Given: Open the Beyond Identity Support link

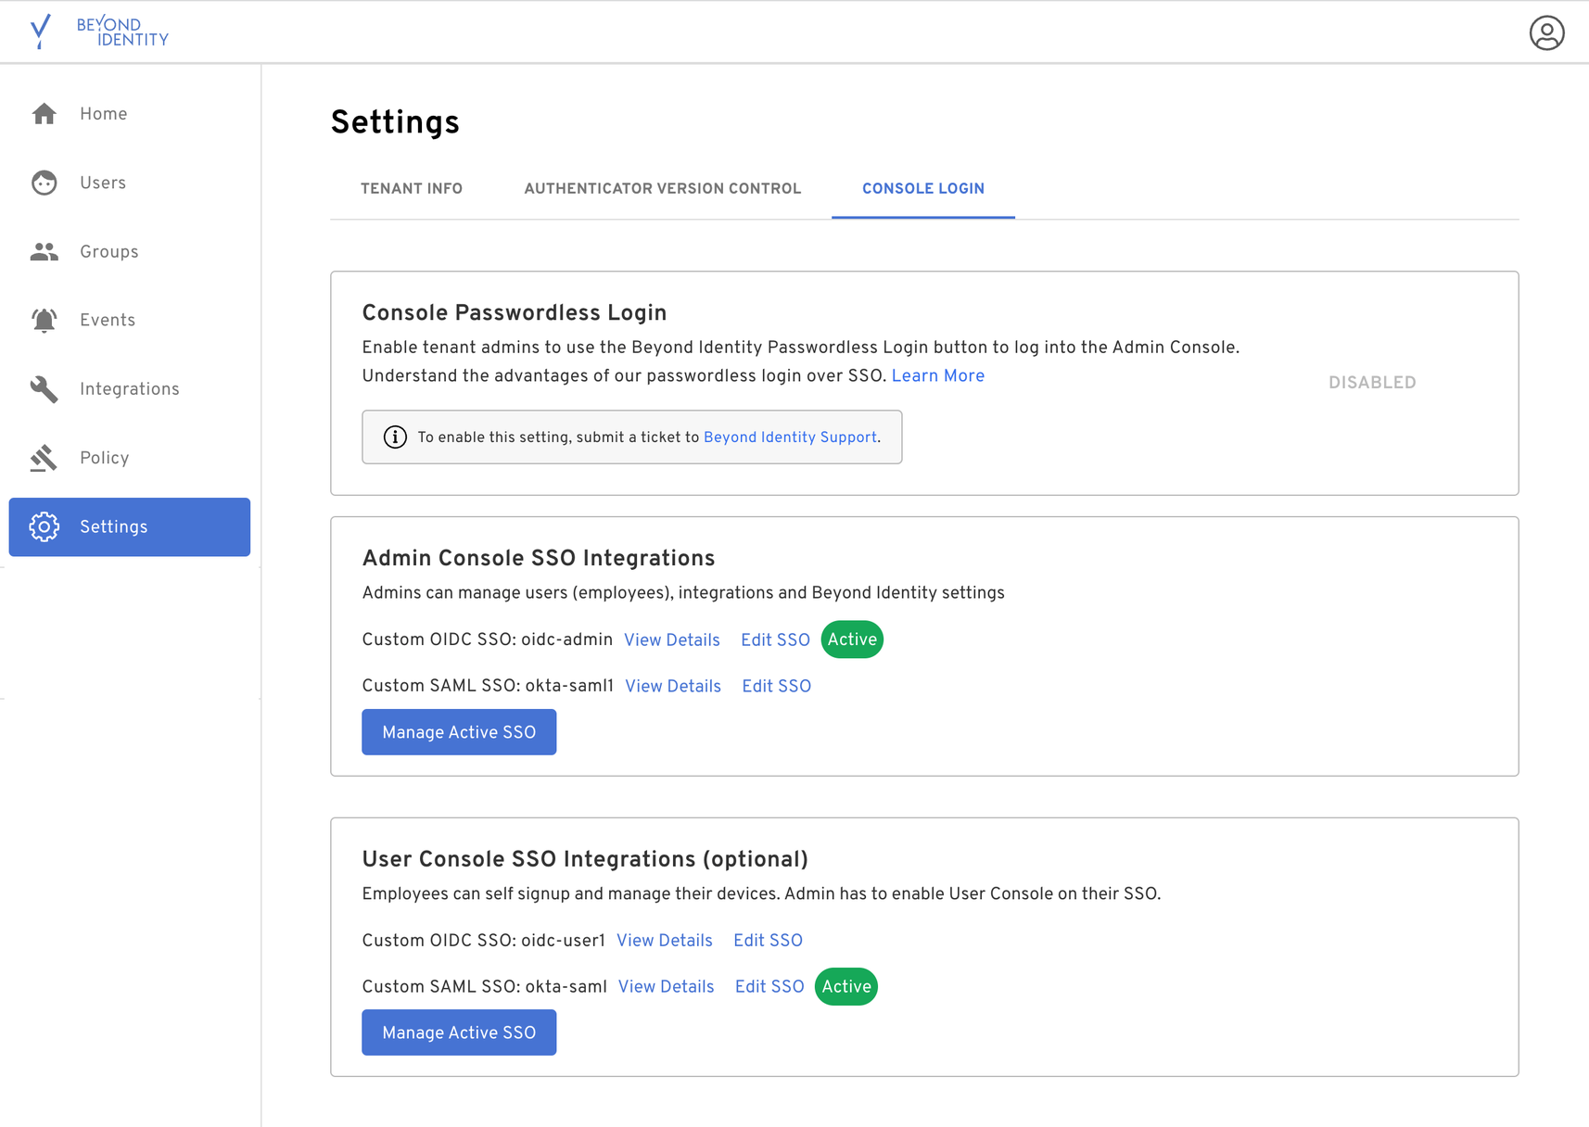Looking at the screenshot, I should 790,437.
